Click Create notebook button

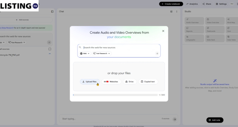click(171, 4)
